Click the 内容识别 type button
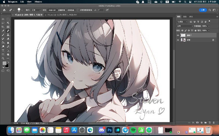 [x=53, y=10]
